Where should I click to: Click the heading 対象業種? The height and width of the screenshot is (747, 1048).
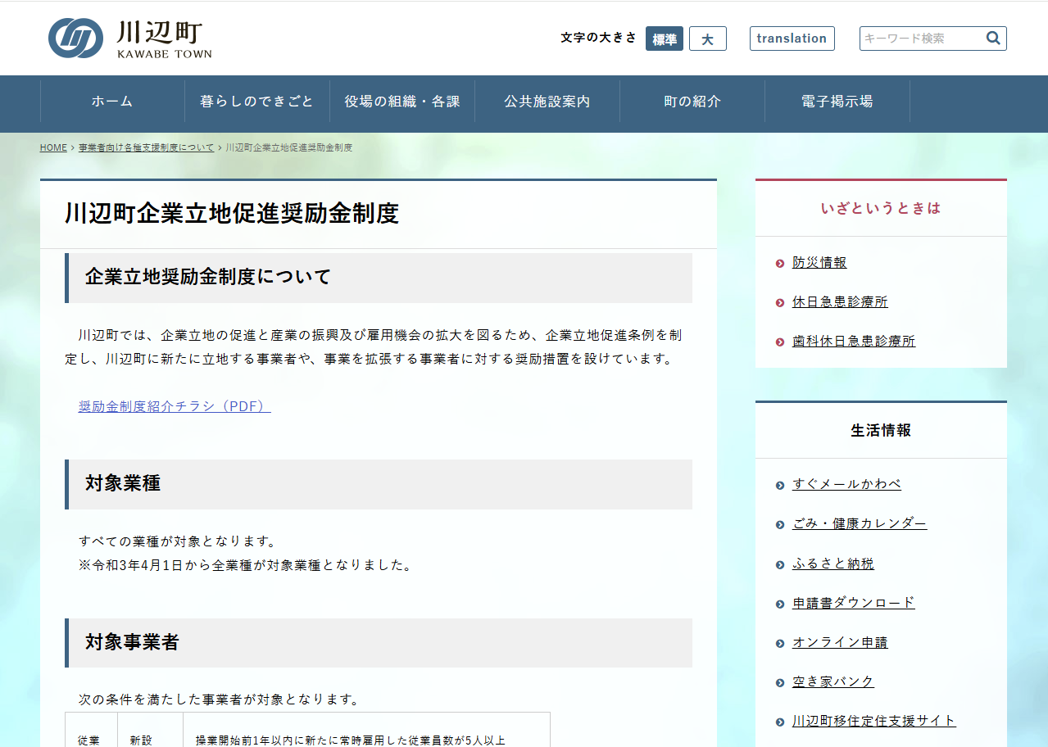[x=123, y=483]
